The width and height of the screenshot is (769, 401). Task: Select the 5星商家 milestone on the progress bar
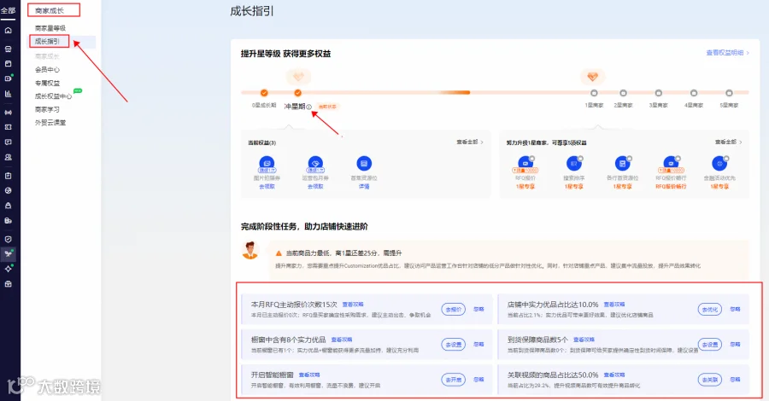(730, 93)
